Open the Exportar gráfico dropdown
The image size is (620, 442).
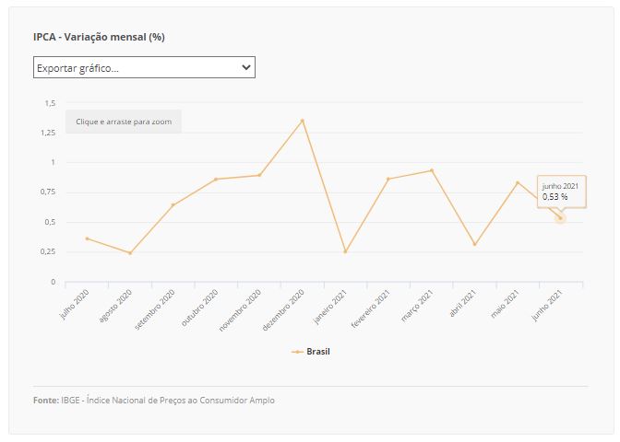click(x=144, y=67)
